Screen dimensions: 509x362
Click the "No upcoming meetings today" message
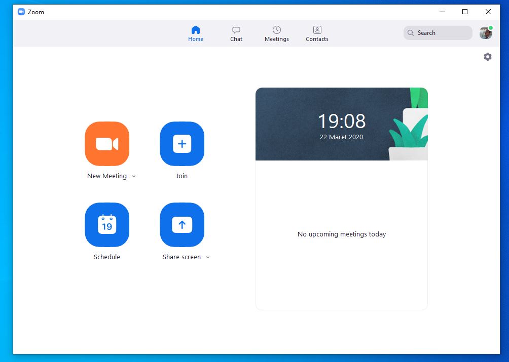click(342, 234)
